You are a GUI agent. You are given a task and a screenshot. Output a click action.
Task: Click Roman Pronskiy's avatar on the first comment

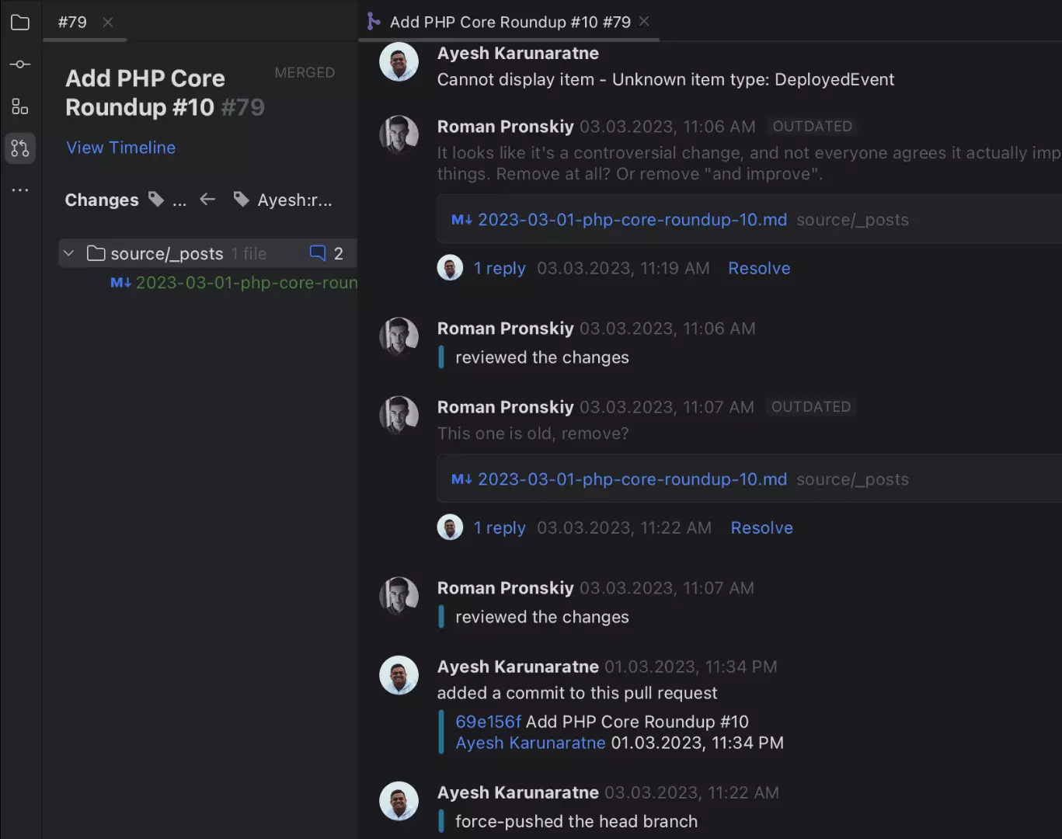point(399,134)
